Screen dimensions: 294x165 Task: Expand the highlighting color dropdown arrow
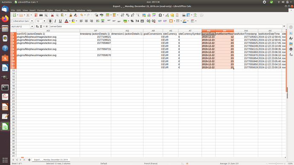[x=77, y=21]
